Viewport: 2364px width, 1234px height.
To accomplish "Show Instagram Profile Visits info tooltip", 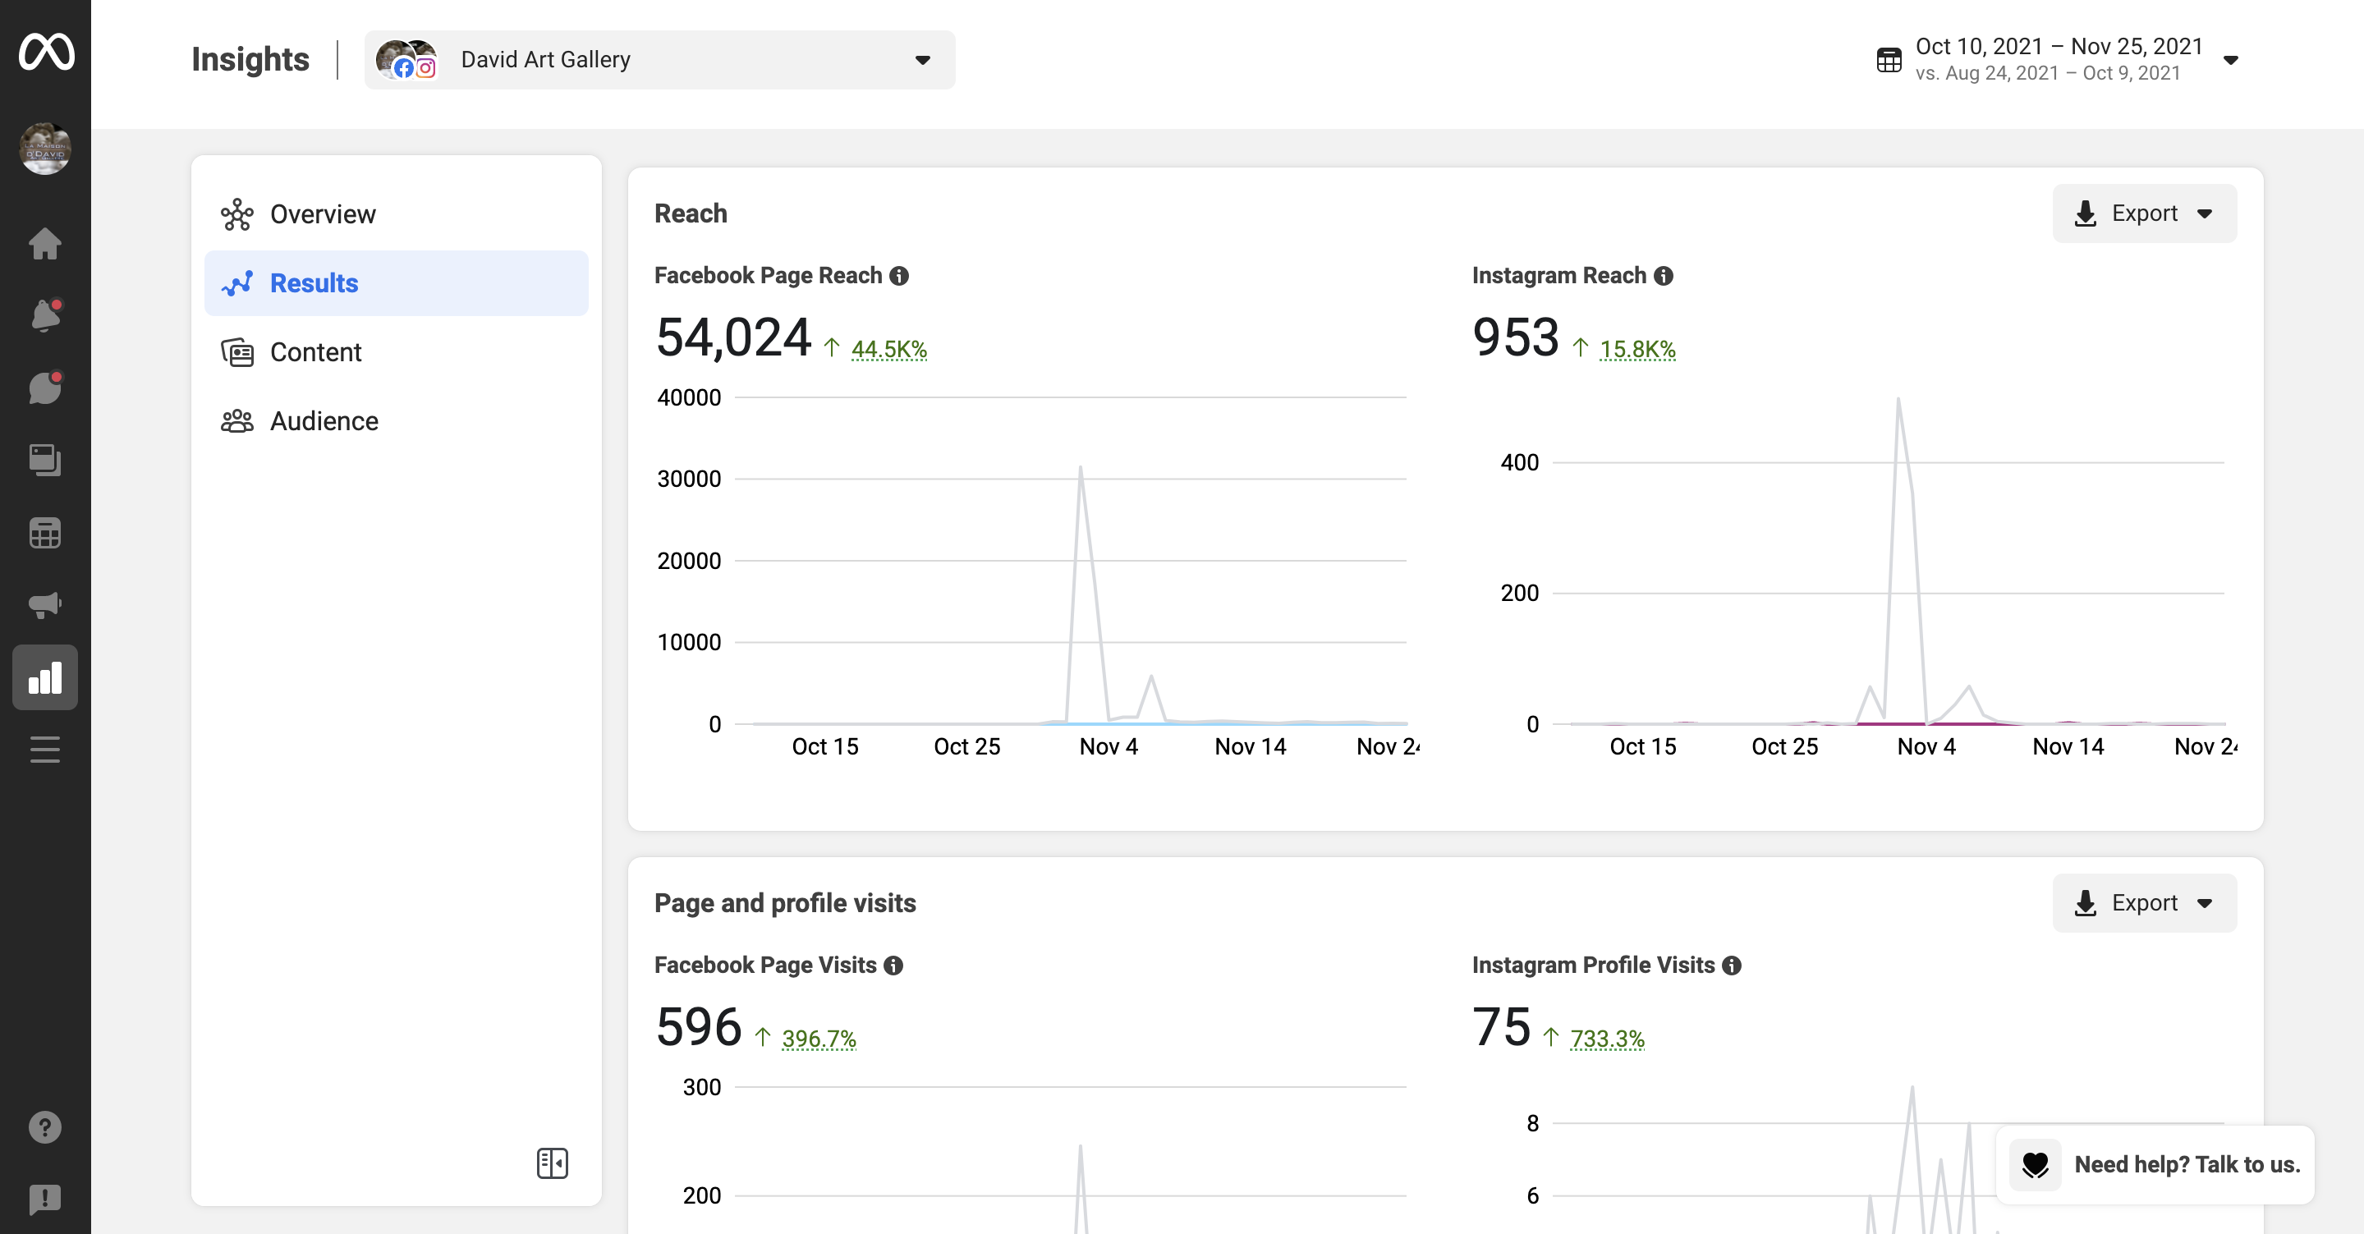I will (1732, 966).
